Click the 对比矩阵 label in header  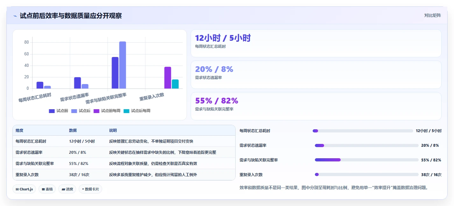(x=432, y=15)
